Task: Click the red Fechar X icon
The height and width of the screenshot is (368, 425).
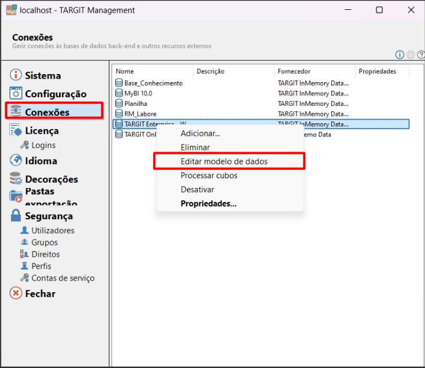Action: tap(16, 293)
